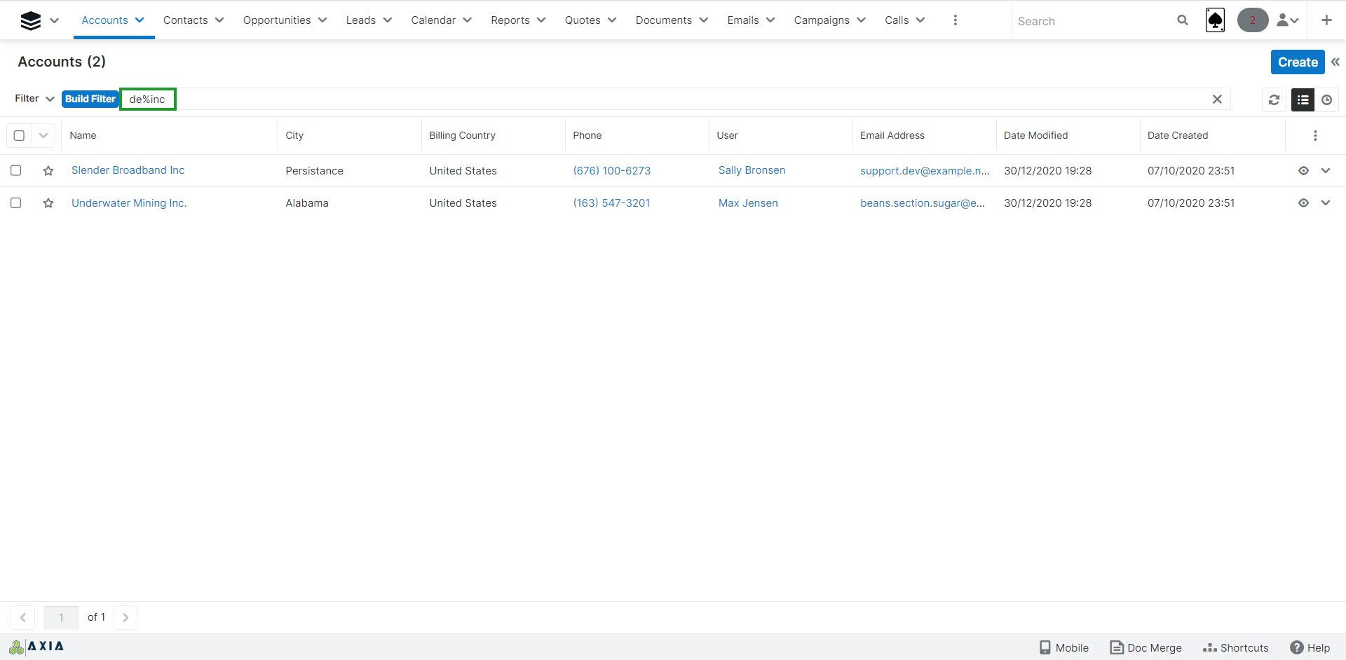Expand the Opportunities module dropdown arrow
This screenshot has width=1346, height=660.
click(322, 20)
